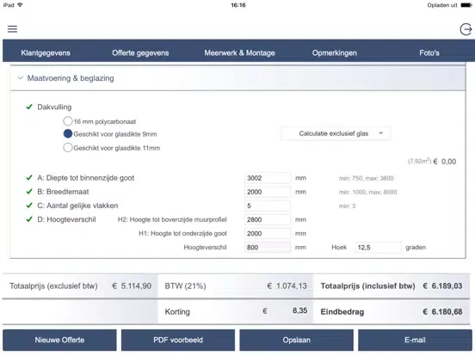475x356 pixels.
Task: Tap the 16:16 clock in status bar
Action: 238,5
